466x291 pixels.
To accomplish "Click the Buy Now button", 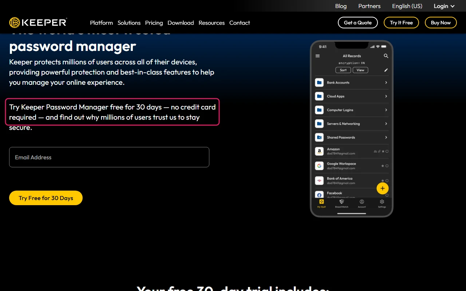I will (441, 23).
